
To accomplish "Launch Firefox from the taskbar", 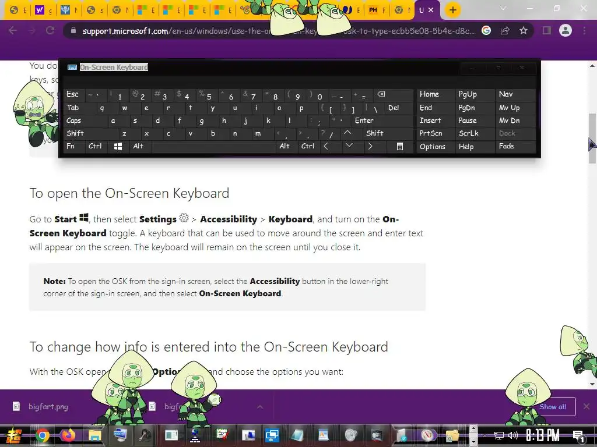I will click(69, 435).
